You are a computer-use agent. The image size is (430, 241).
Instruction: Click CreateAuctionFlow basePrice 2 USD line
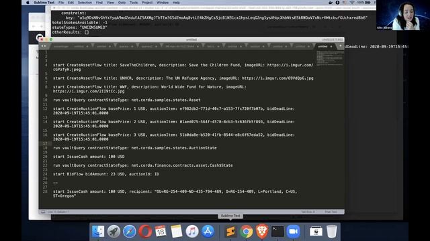click(174, 124)
